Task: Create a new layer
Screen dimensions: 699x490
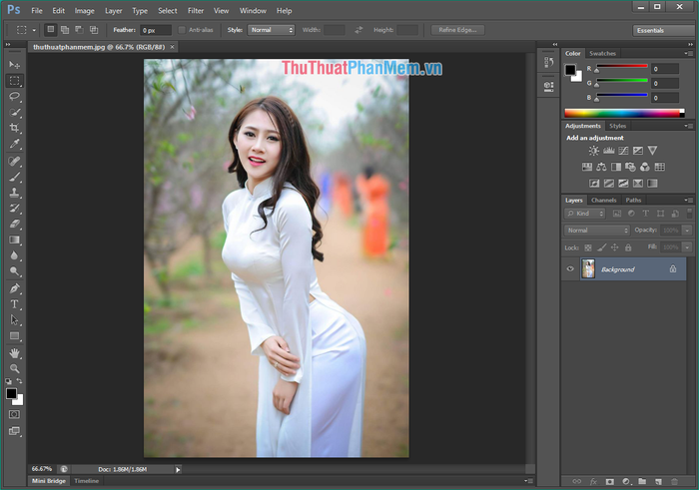Action: click(x=658, y=482)
